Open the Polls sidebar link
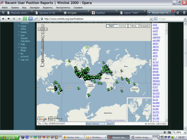The height and width of the screenshot is (140, 187). pos(23,44)
